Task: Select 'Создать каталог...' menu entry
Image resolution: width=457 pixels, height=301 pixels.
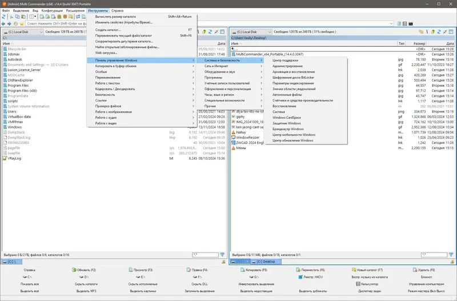Action: pyautogui.click(x=142, y=30)
